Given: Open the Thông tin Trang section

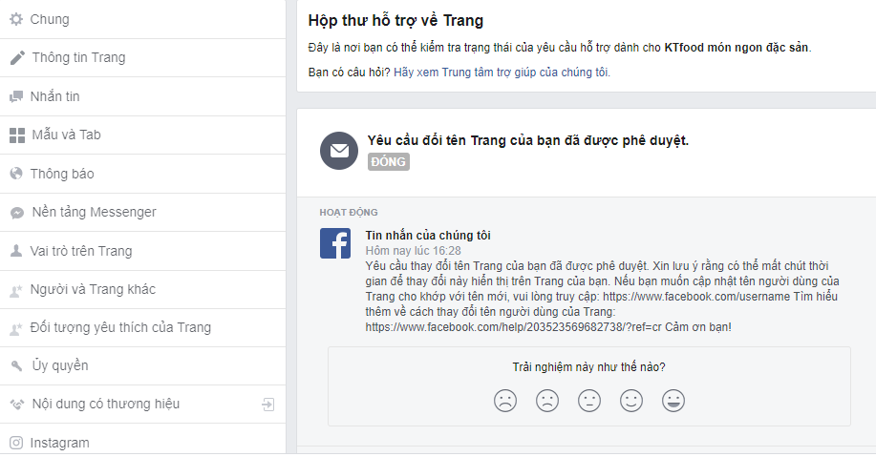Looking at the screenshot, I should [143, 58].
